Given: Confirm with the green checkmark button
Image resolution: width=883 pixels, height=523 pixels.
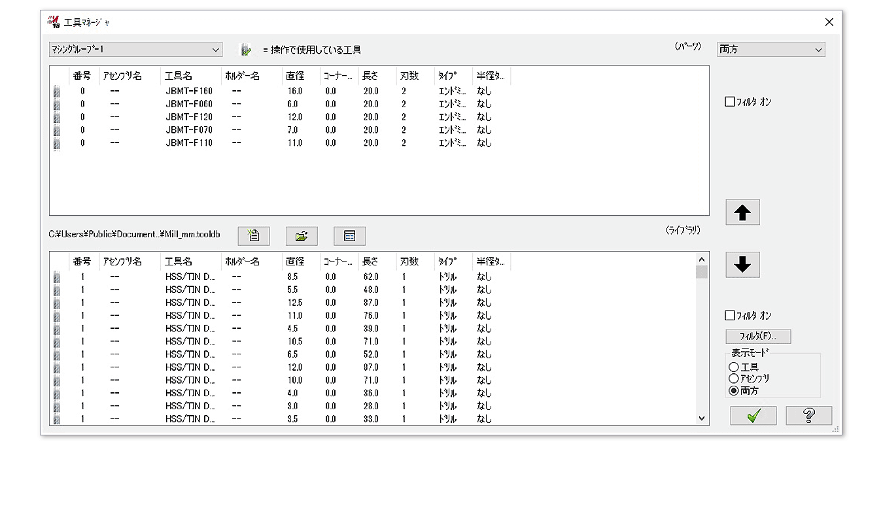Looking at the screenshot, I should pos(753,416).
